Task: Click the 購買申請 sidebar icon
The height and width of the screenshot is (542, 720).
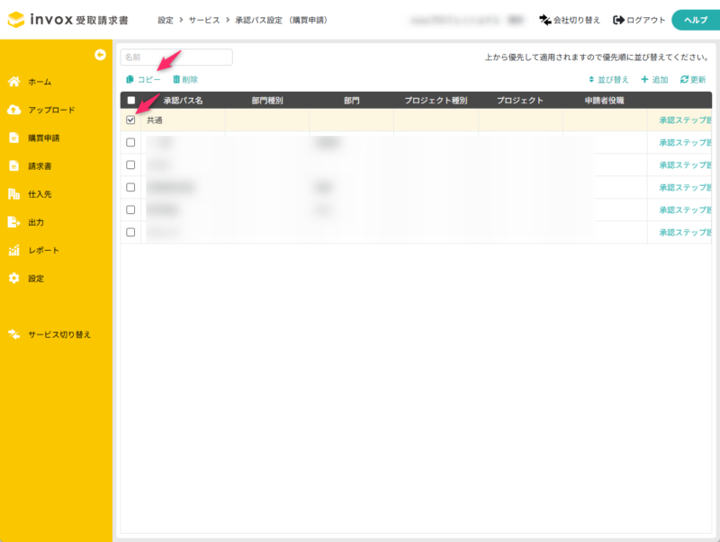Action: (13, 138)
